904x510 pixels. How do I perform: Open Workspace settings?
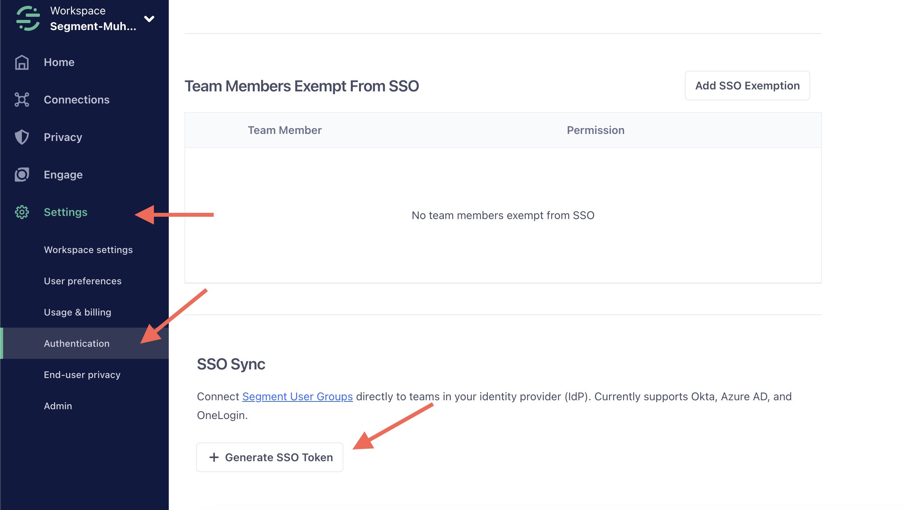88,250
